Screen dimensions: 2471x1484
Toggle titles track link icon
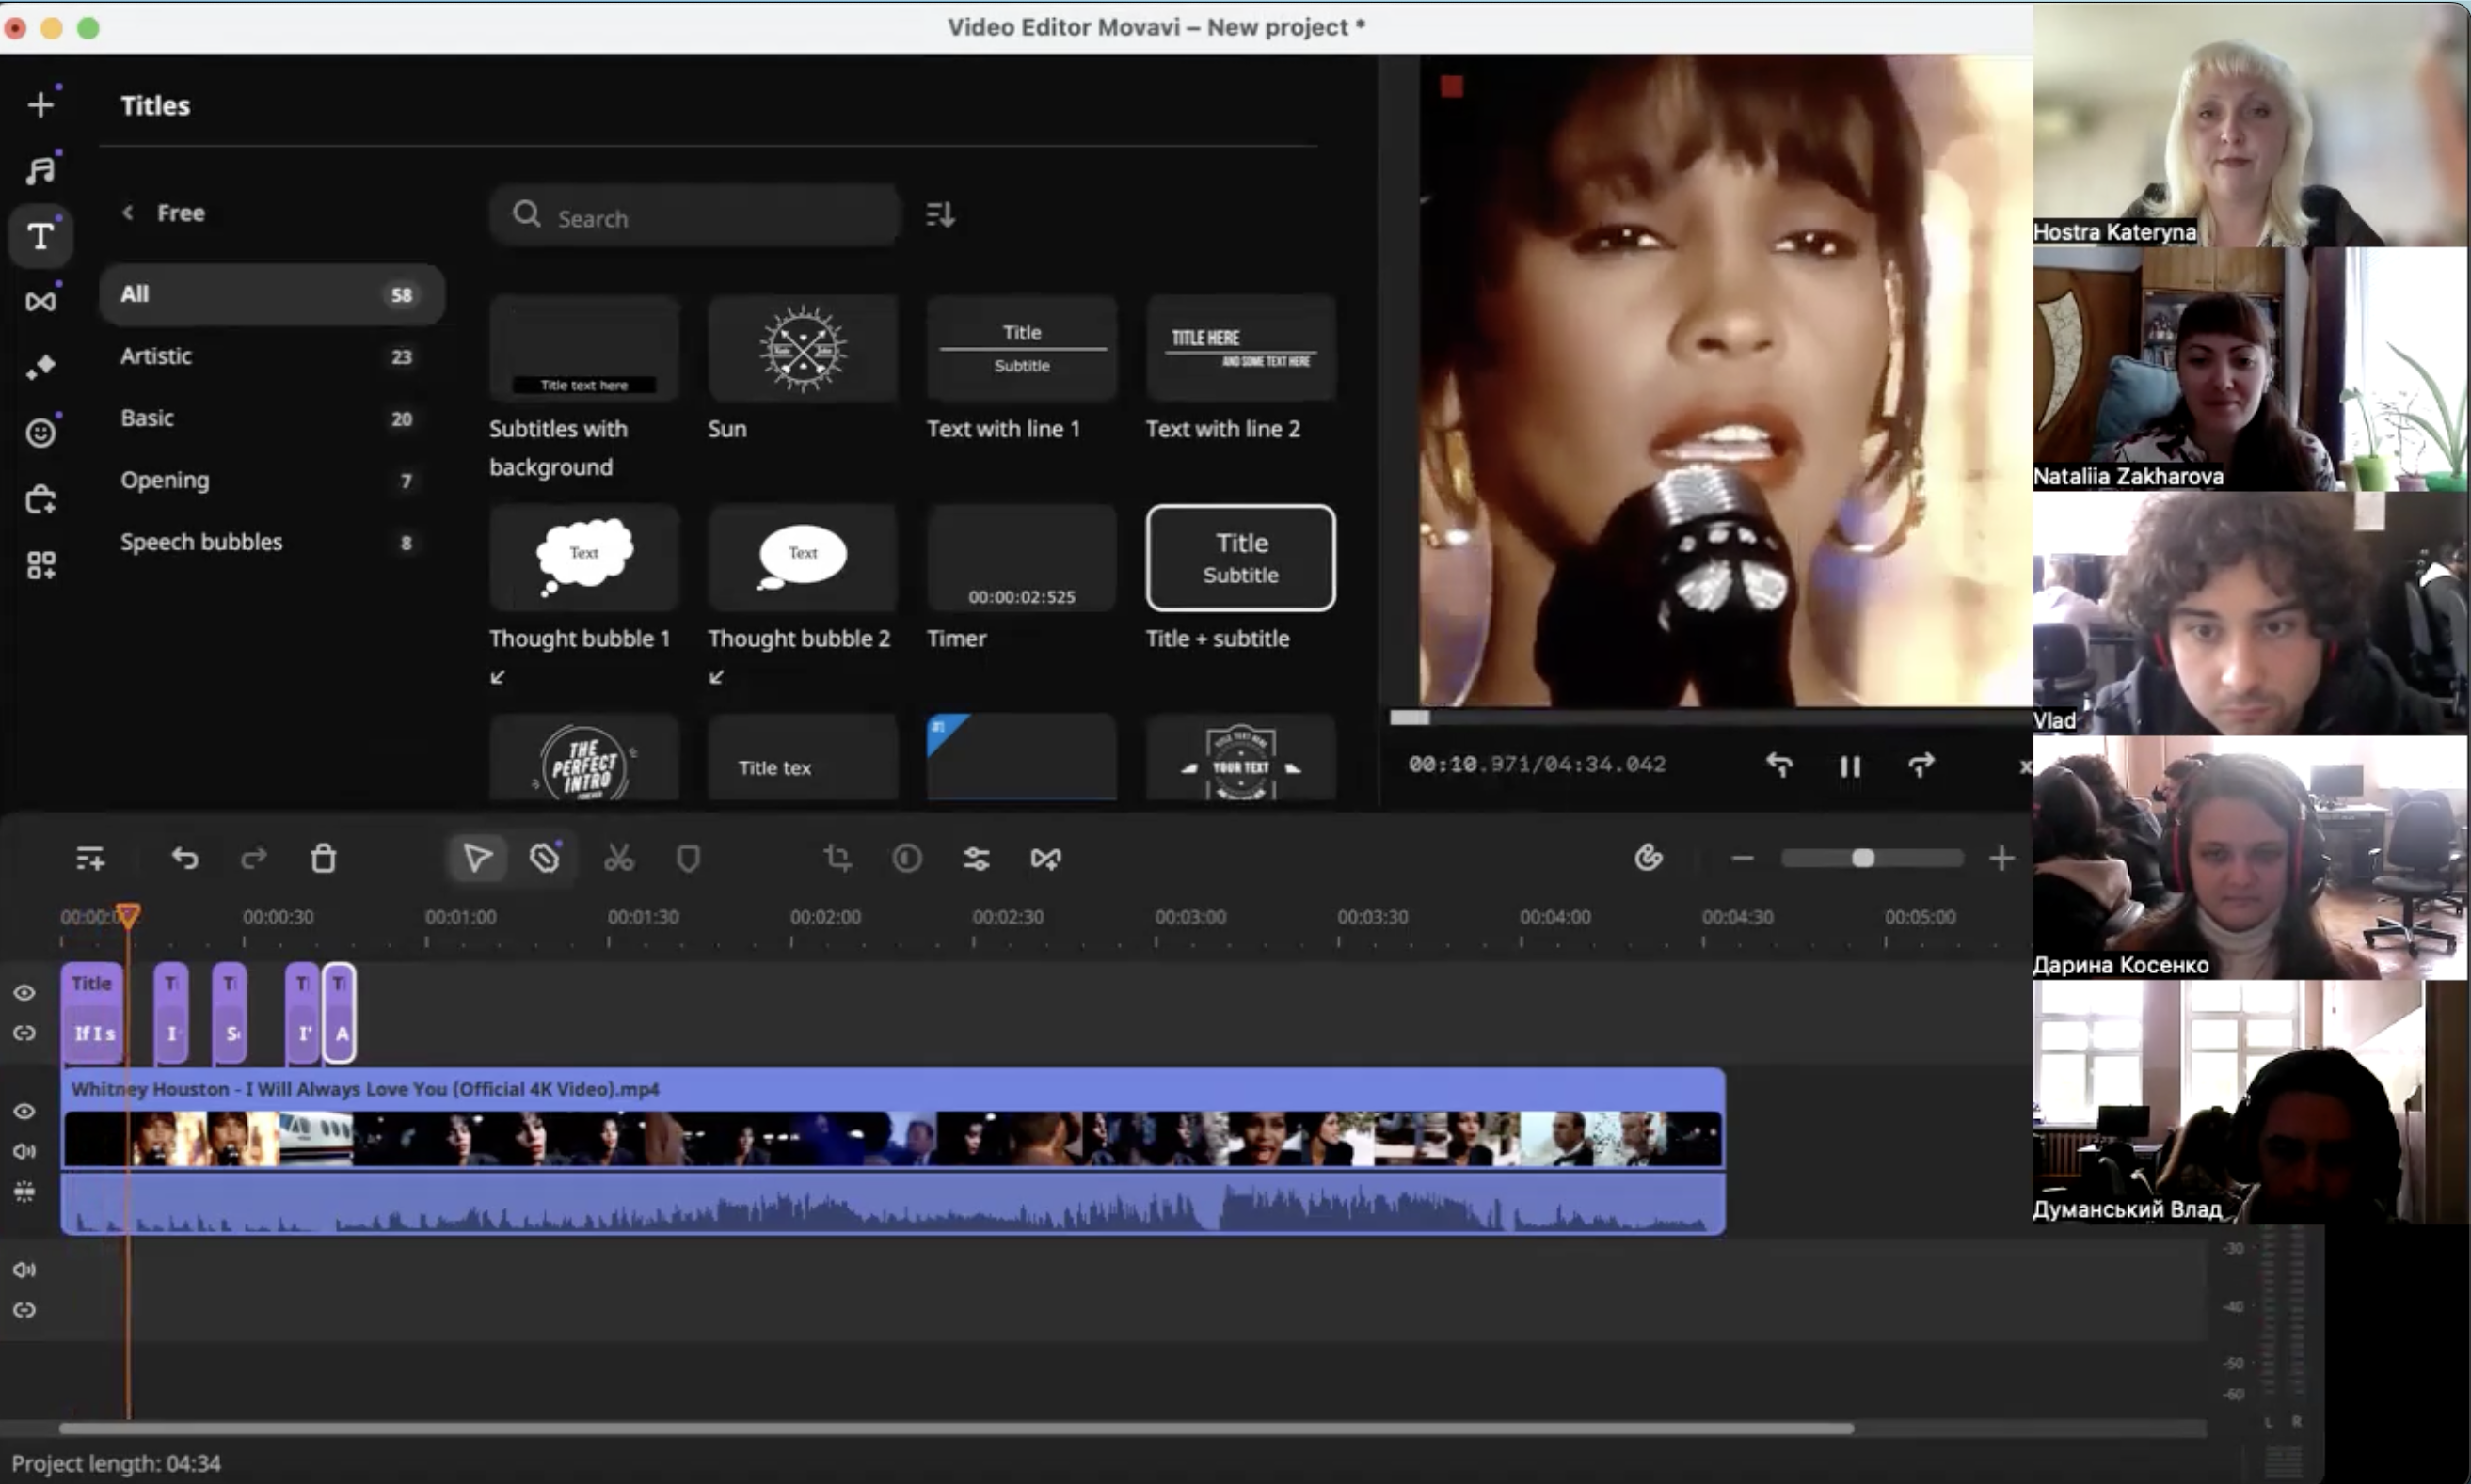pyautogui.click(x=24, y=1033)
